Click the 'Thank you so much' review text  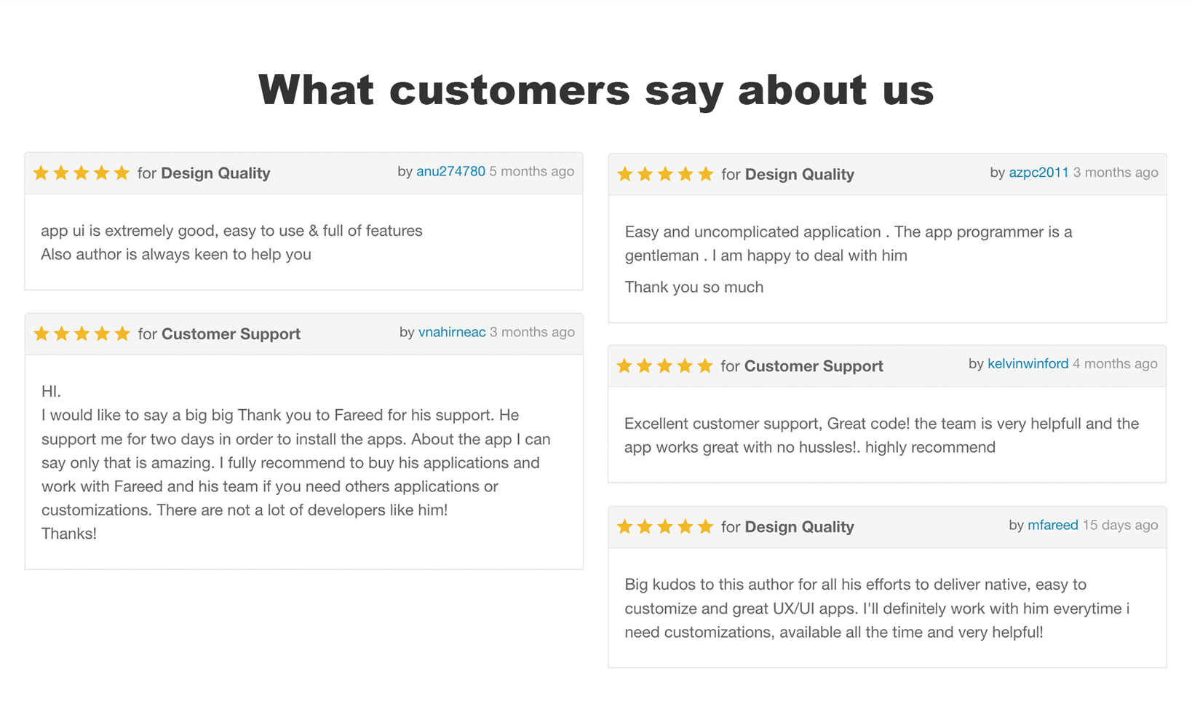pyautogui.click(x=694, y=288)
